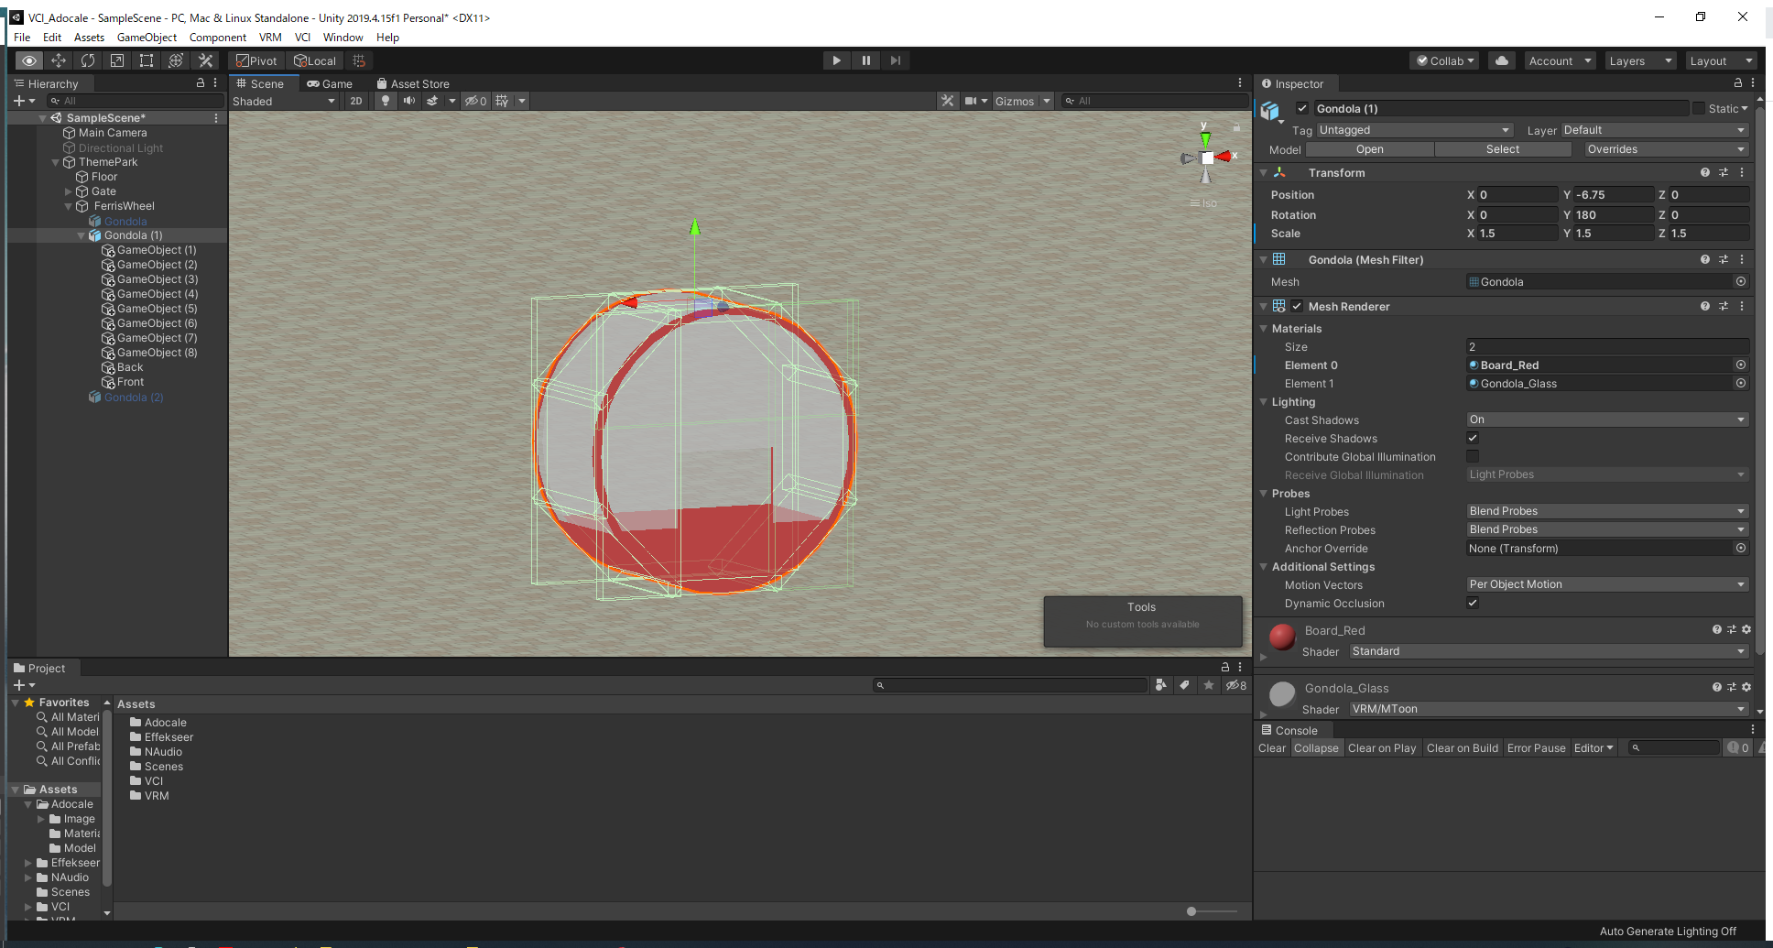Open the Layer dropdown showing Default
The height and width of the screenshot is (948, 1773).
tap(1655, 130)
